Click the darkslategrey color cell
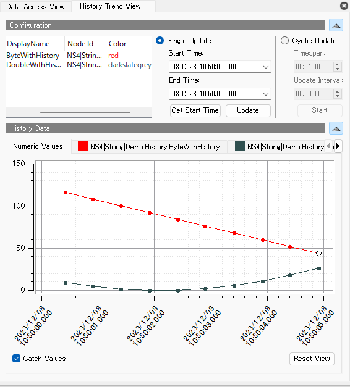 tap(130, 65)
